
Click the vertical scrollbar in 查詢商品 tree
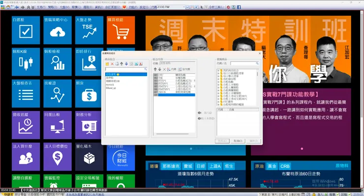[257, 74]
